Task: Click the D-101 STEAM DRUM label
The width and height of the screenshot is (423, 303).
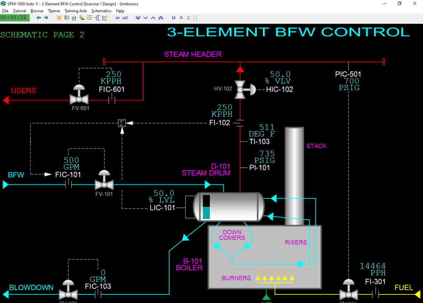Action: coord(206,170)
